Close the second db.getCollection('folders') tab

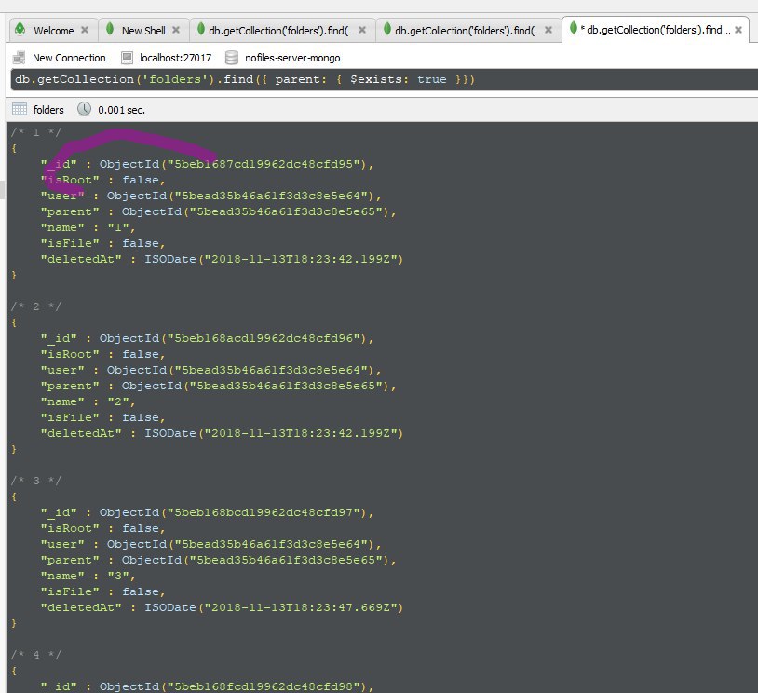pos(548,30)
